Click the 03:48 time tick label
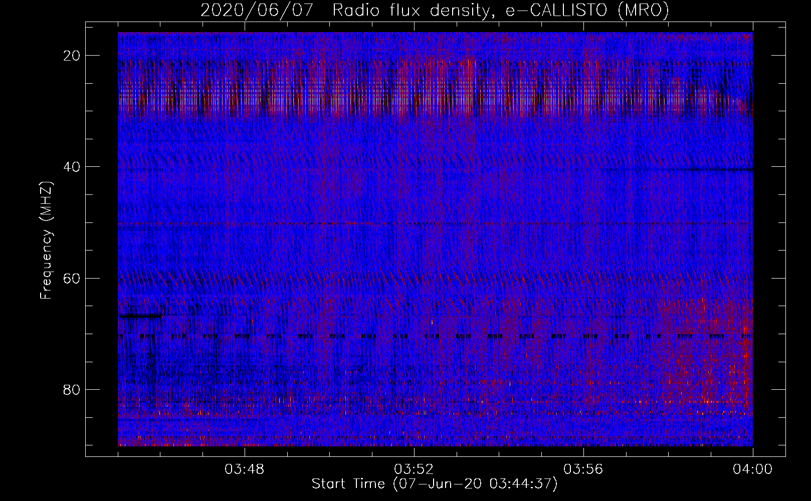811x501 pixels. coord(245,469)
